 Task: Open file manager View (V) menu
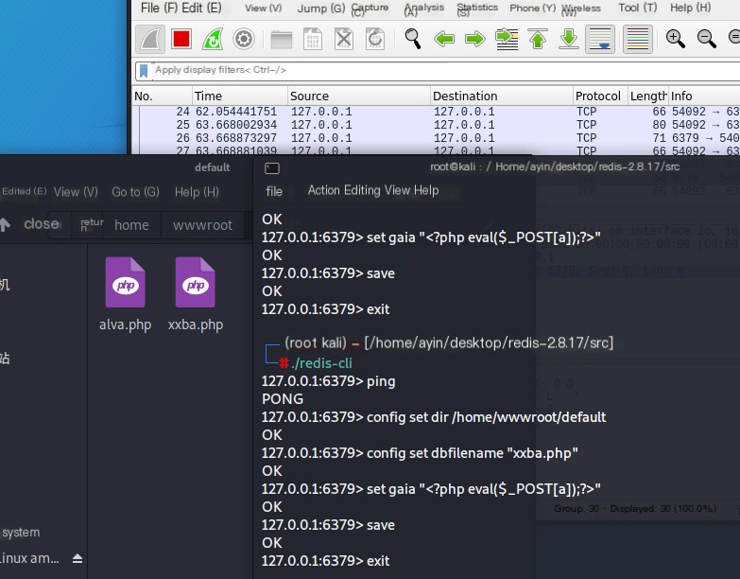(x=76, y=192)
